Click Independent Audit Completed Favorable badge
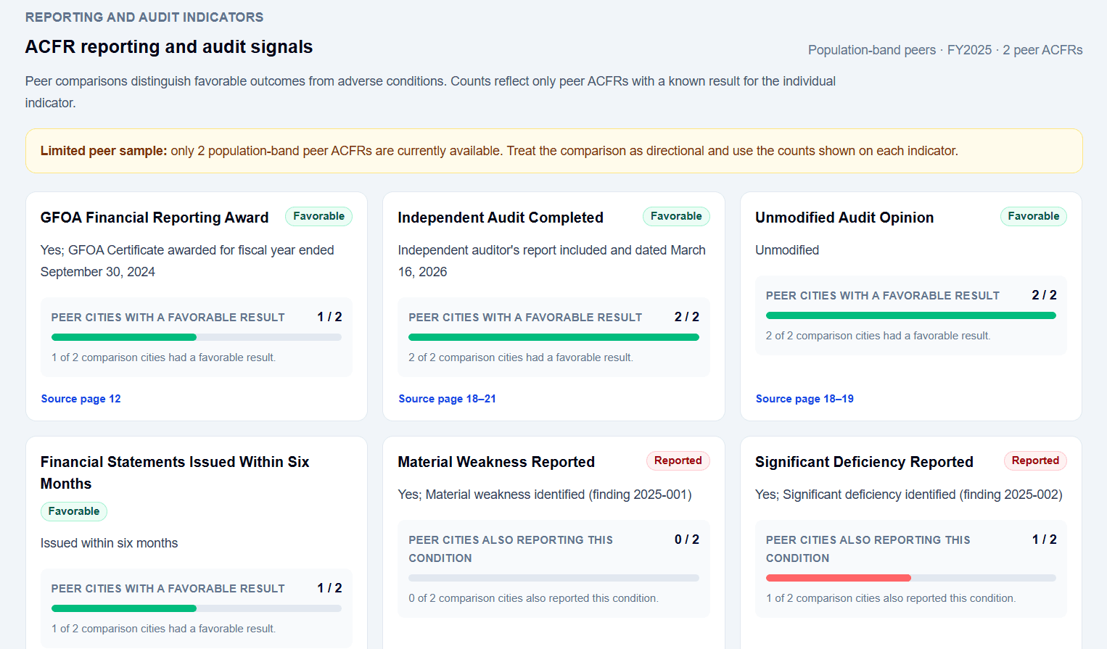Viewport: 1107px width, 649px height. point(676,216)
